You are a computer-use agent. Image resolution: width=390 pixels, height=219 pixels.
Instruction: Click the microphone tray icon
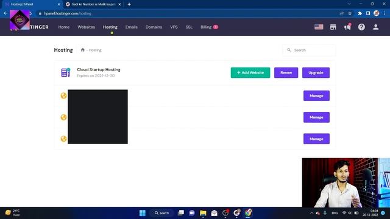(x=325, y=213)
